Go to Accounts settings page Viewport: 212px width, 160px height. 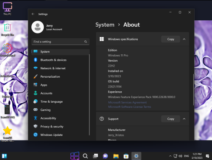60,93
